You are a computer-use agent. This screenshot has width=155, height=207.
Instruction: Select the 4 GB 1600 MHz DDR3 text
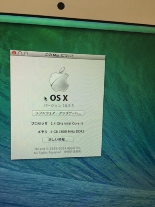point(67,131)
